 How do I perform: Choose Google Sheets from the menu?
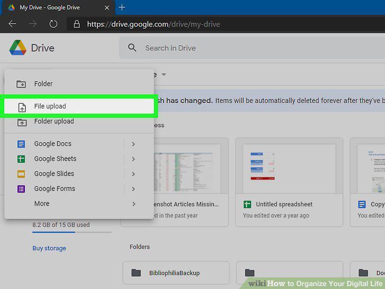(79, 159)
